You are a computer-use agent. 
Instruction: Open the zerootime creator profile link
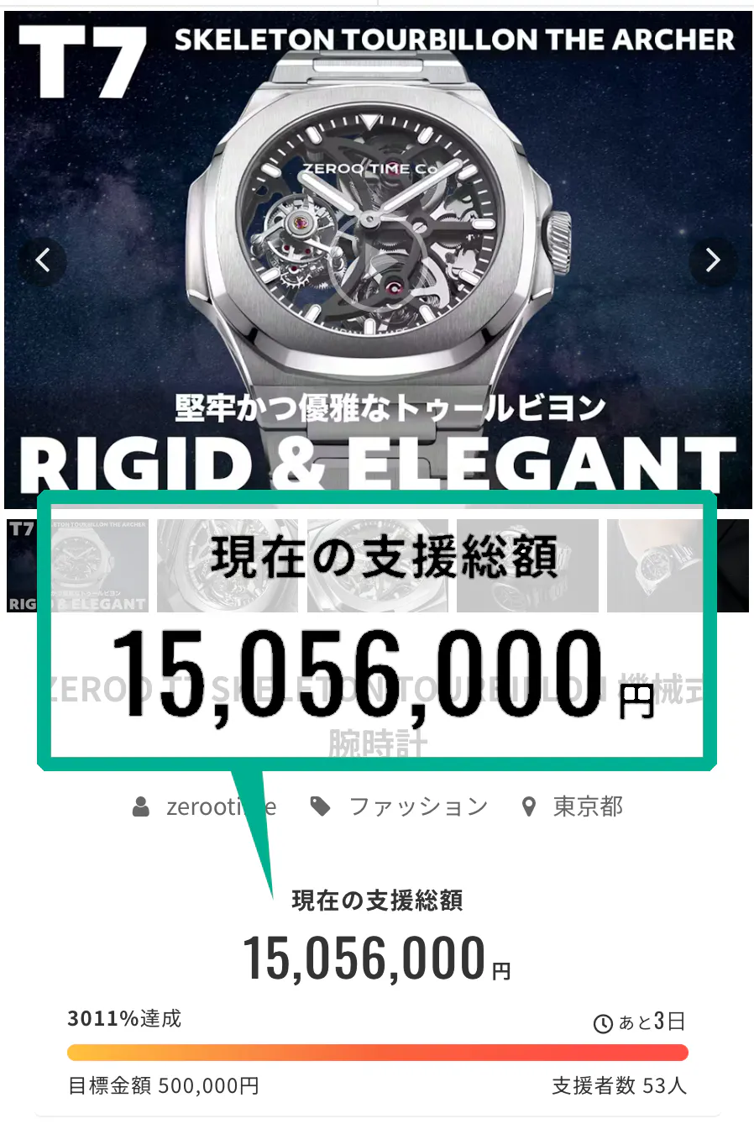pos(222,806)
